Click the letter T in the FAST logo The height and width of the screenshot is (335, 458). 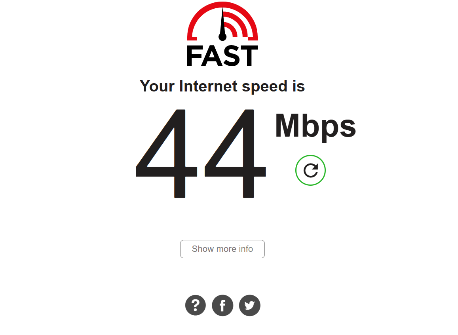249,56
